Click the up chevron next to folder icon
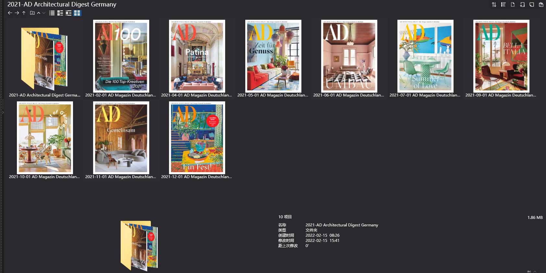The height and width of the screenshot is (273, 546). (x=39, y=13)
